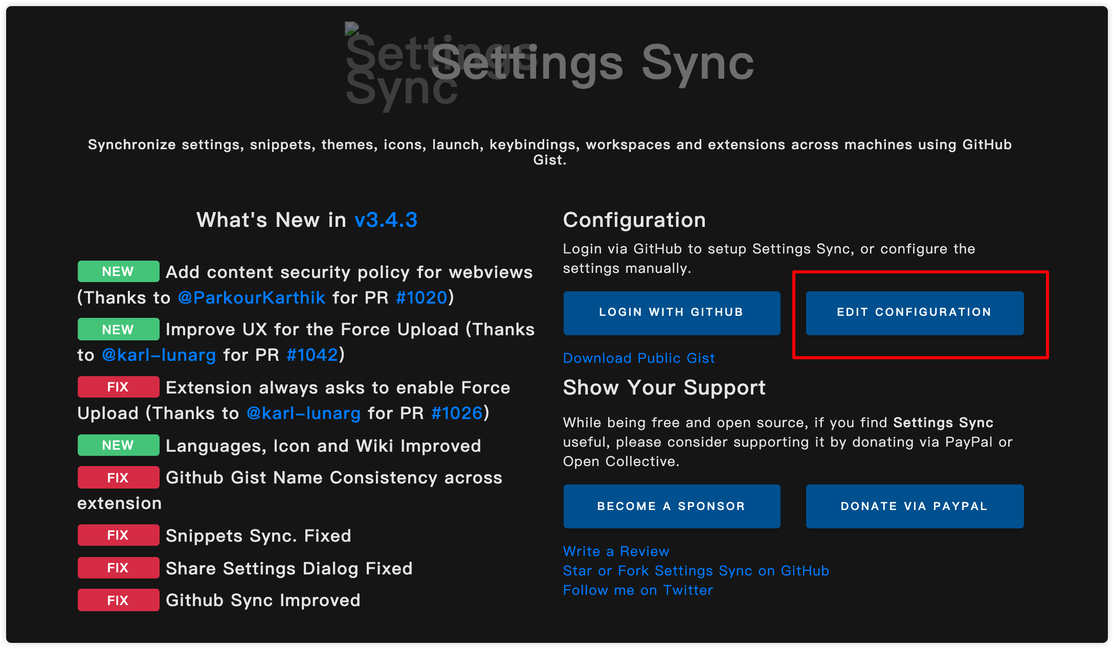This screenshot has width=1114, height=649.
Task: Open the v3.4.3 release notes link
Action: pyautogui.click(x=386, y=220)
